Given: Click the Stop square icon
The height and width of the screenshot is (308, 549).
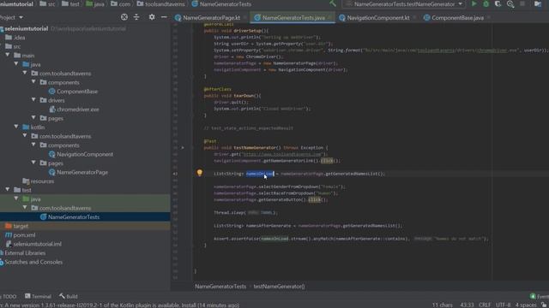Looking at the screenshot, I should pyautogui.click(x=522, y=3).
